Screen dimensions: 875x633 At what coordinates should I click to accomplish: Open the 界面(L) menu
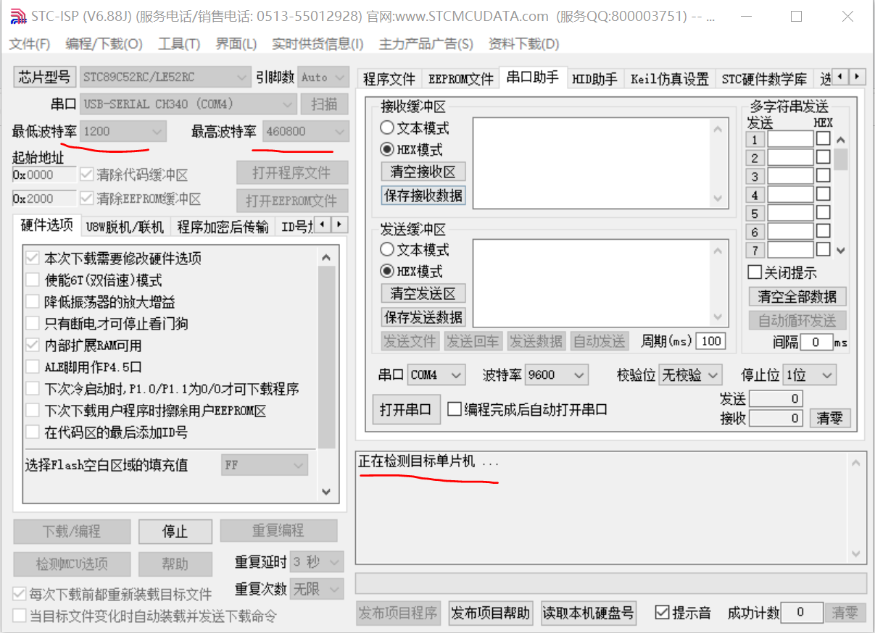236,44
